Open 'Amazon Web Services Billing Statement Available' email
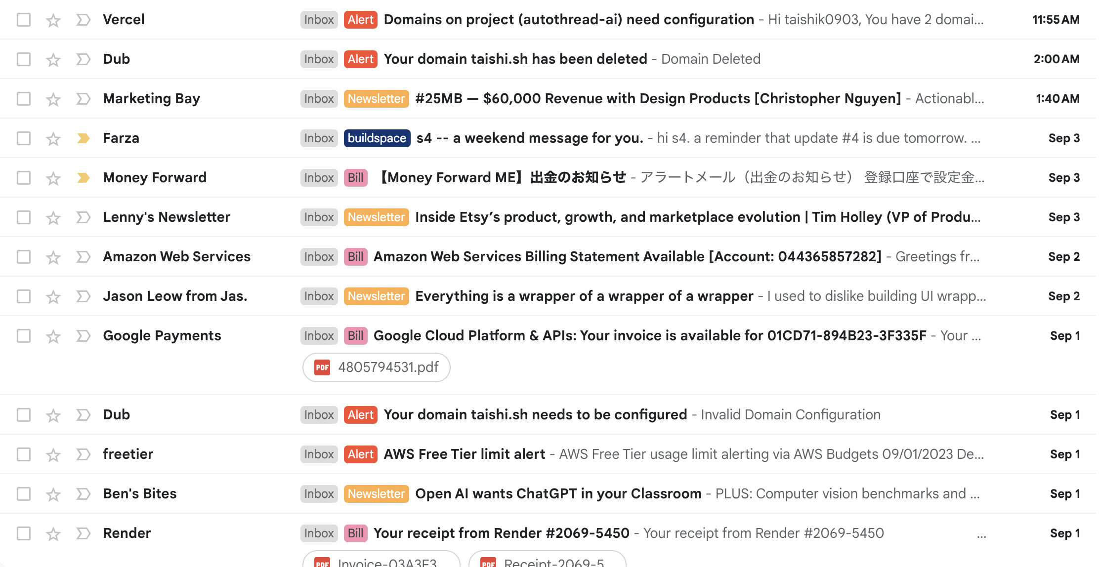 tap(628, 257)
